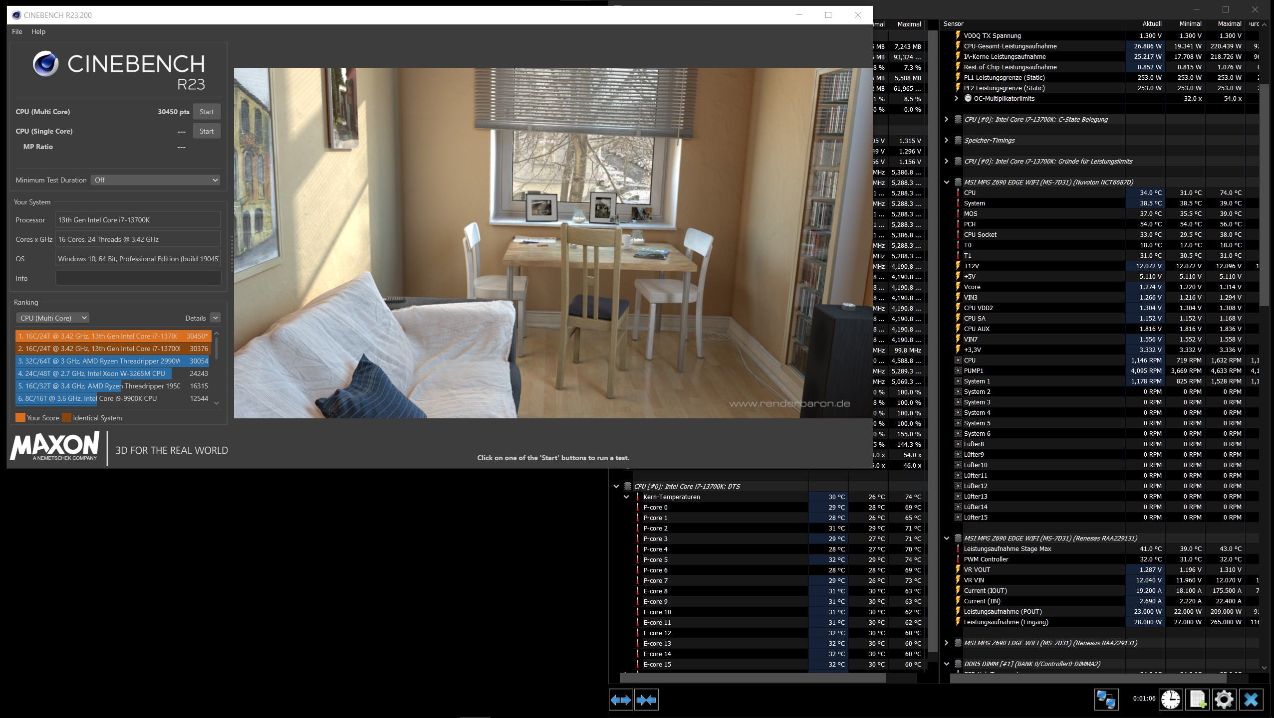Image resolution: width=1274 pixels, height=718 pixels.
Task: Click the System 1 fan icon
Action: coord(958,381)
